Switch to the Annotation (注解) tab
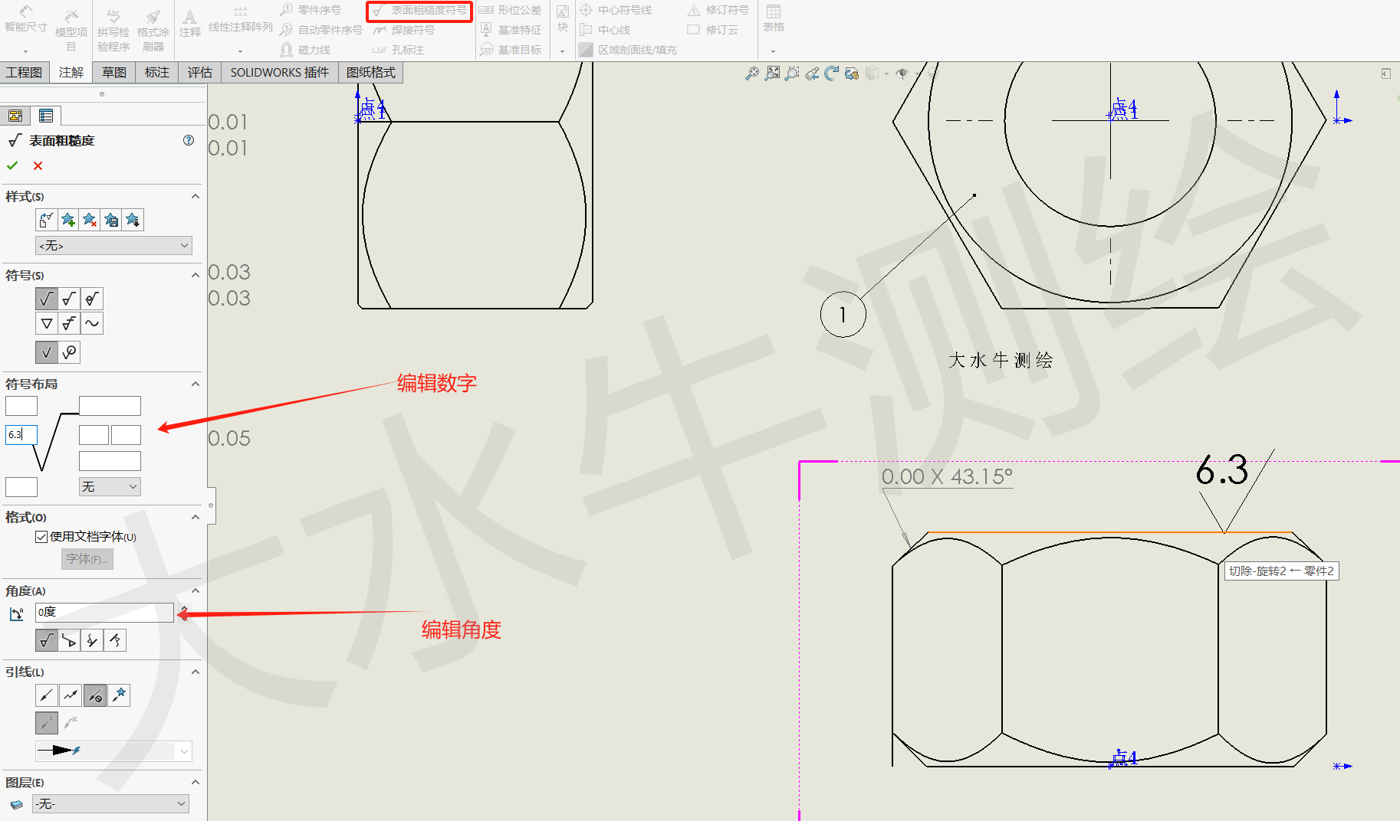Viewport: 1400px width, 821px height. [x=71, y=72]
